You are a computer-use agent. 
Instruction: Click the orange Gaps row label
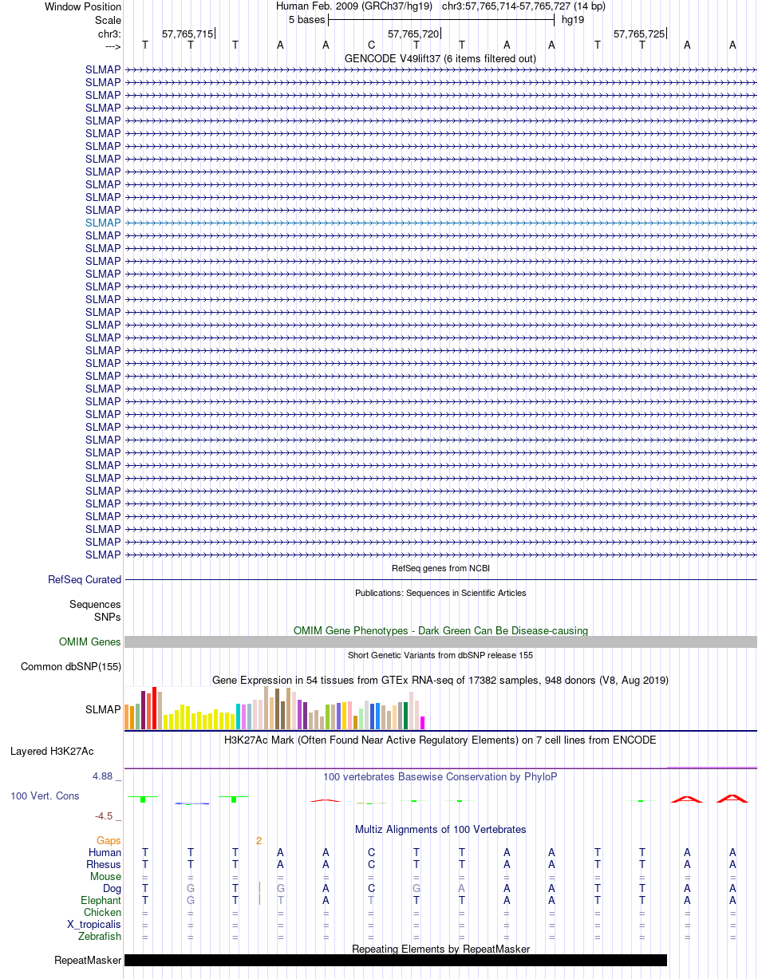pos(109,840)
